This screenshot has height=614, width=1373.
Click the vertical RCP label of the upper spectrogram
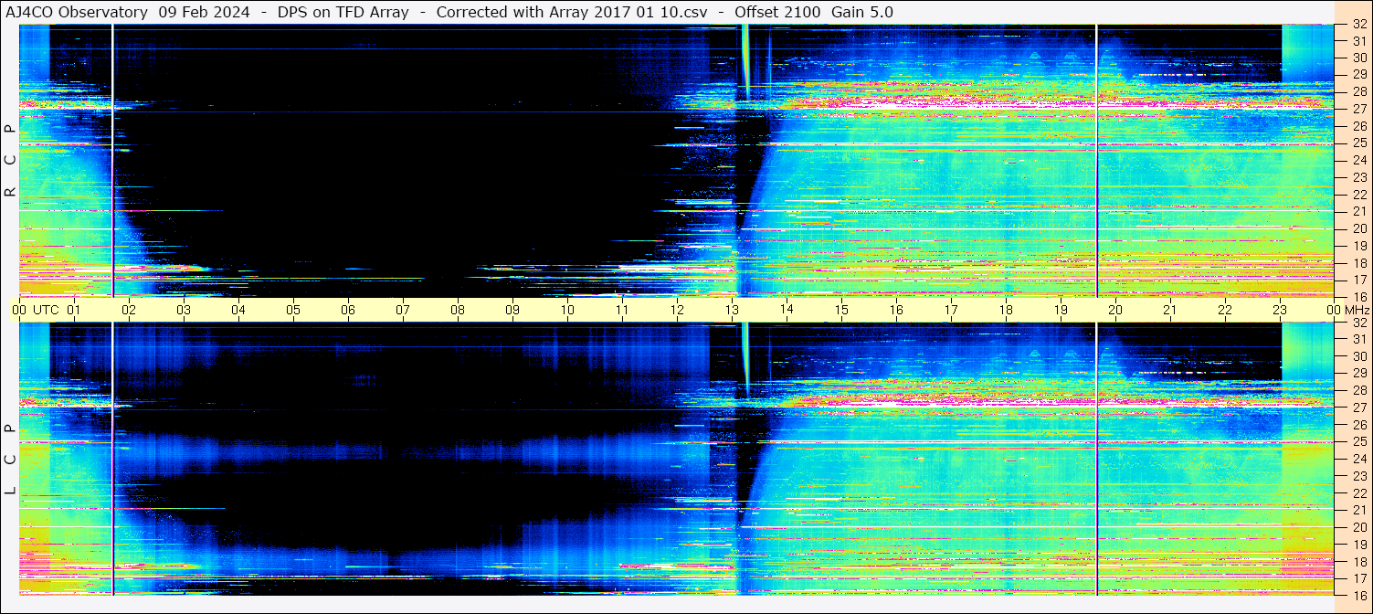10,161
